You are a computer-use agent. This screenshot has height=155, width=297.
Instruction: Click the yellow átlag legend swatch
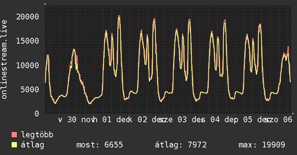(14, 145)
